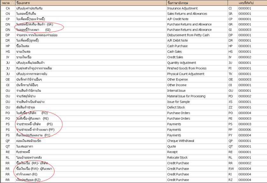Image resolution: width=267 pixels, height=183 pixels.
Task: Click the Relocate Stock entry
Action: click(177, 157)
